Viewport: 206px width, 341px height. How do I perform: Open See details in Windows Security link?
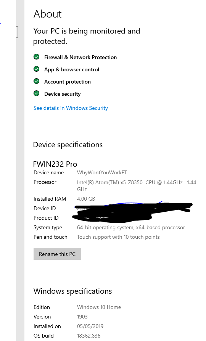tap(71, 108)
